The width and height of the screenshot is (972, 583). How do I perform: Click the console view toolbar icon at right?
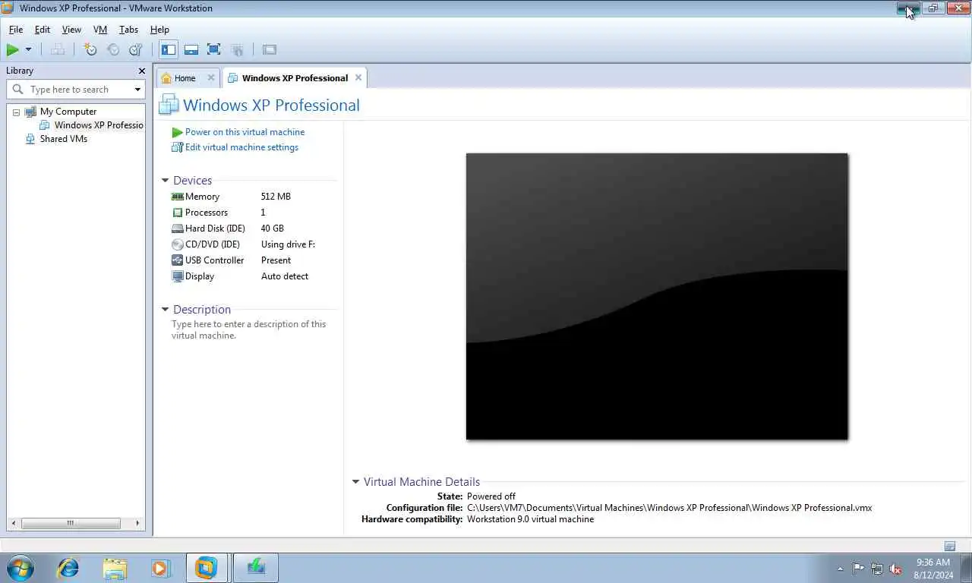pos(270,50)
